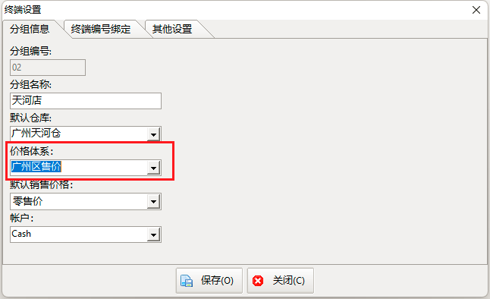
Task: Click the 保存(O) button label
Action: (217, 281)
